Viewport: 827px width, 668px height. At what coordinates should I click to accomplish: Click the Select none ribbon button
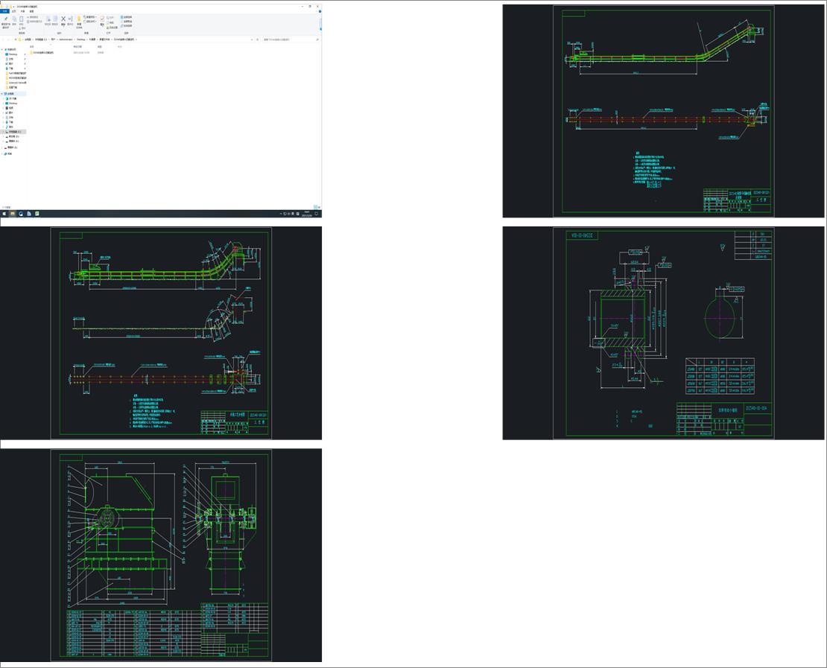coord(126,22)
